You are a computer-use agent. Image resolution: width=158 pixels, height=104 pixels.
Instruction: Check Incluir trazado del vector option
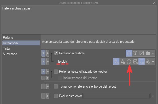(x=60, y=78)
